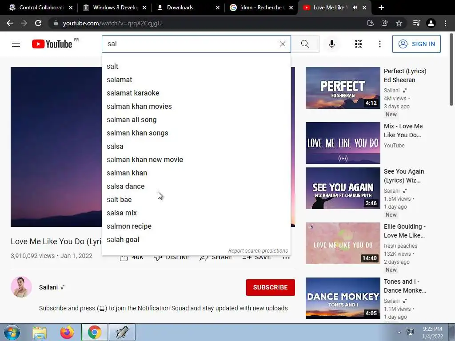The height and width of the screenshot is (341, 455).
Task: Click the magnifier search button
Action: click(305, 44)
